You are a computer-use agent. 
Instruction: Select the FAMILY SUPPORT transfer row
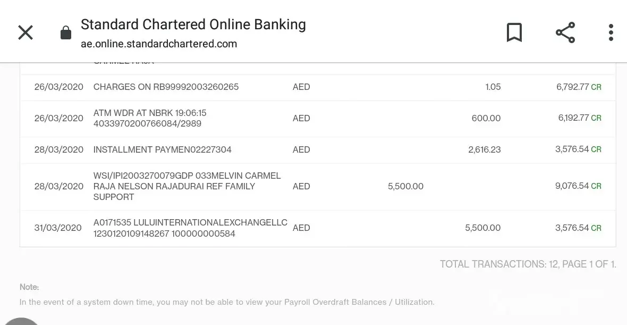coord(187,186)
